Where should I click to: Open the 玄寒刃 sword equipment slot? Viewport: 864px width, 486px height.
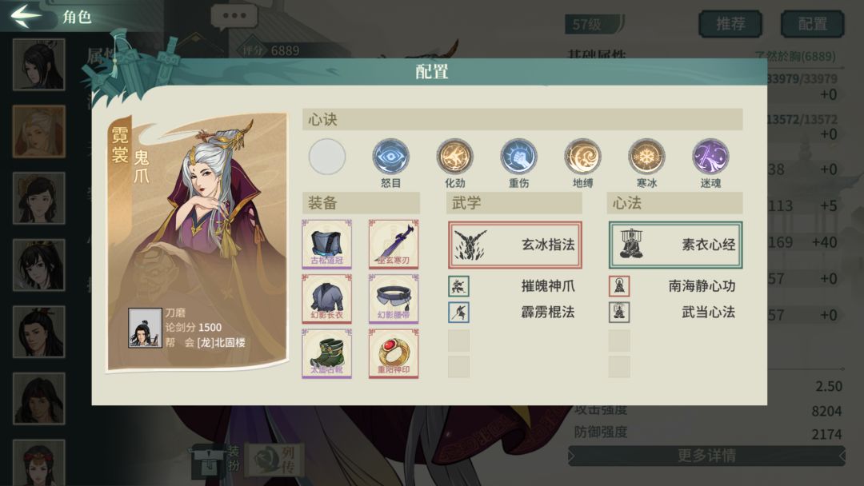[394, 244]
